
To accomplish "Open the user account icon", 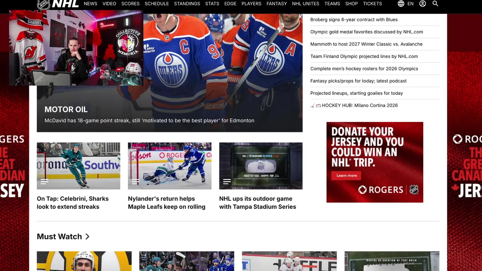I will (423, 4).
